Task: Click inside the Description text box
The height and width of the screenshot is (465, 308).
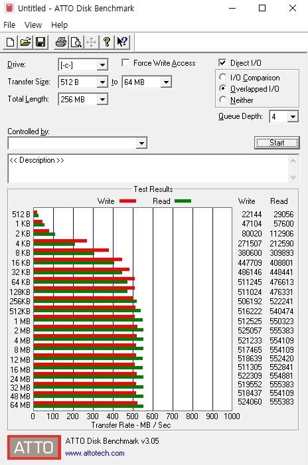Action: tap(148, 169)
